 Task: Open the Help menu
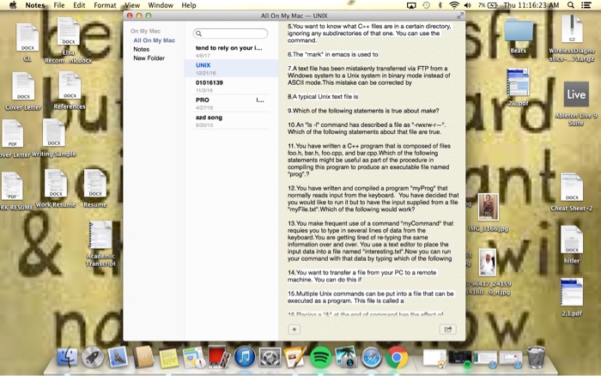[x=189, y=5]
